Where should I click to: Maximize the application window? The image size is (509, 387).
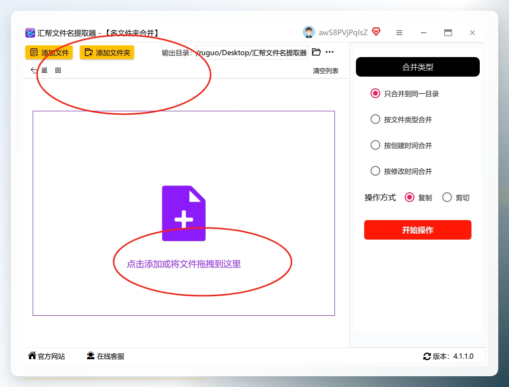point(448,33)
